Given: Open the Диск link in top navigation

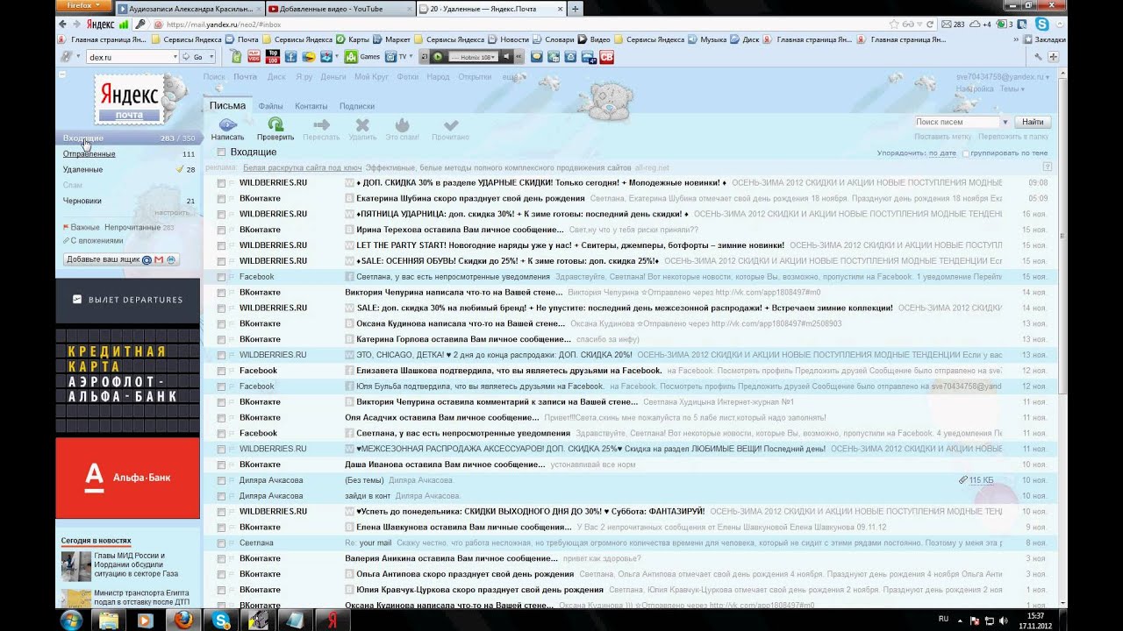Looking at the screenshot, I should pyautogui.click(x=276, y=76).
